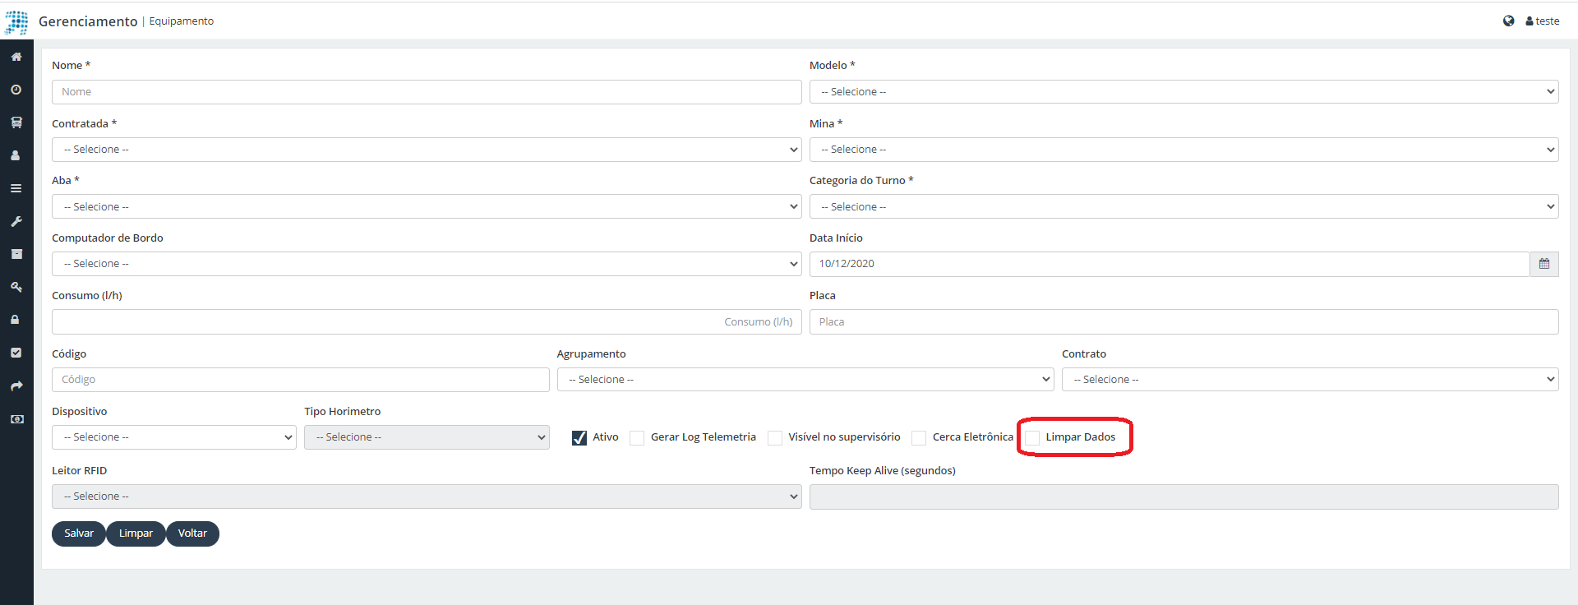The width and height of the screenshot is (1578, 605).
Task: Open the Dispositivo dropdown
Action: pyautogui.click(x=174, y=437)
